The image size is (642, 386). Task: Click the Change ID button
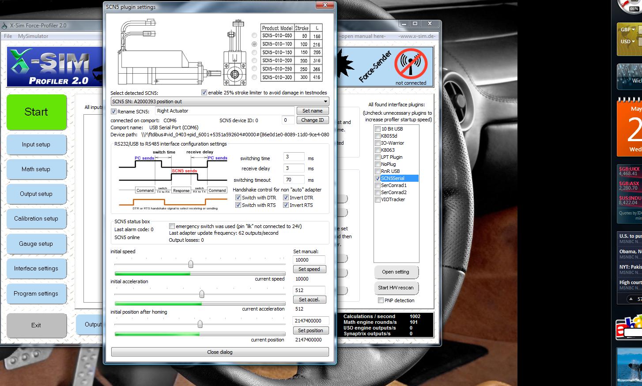point(313,120)
